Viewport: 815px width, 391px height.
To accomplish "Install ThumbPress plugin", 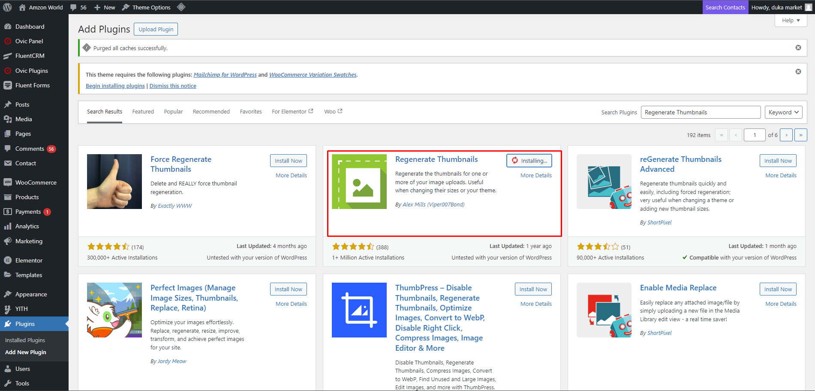I will (x=533, y=289).
